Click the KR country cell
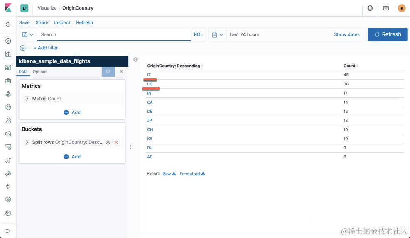 (x=150, y=139)
